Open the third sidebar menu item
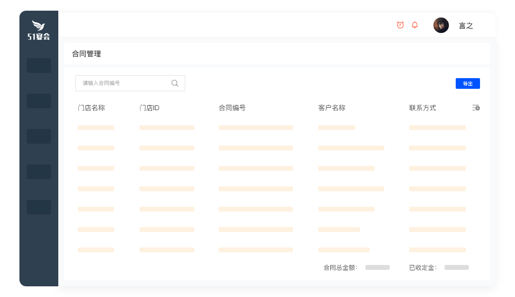This screenshot has height=297, width=515. point(39,136)
